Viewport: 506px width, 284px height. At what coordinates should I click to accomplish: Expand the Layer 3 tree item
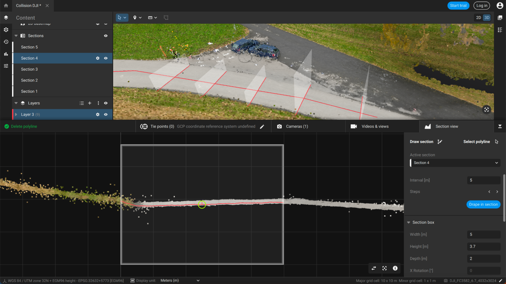pos(16,115)
